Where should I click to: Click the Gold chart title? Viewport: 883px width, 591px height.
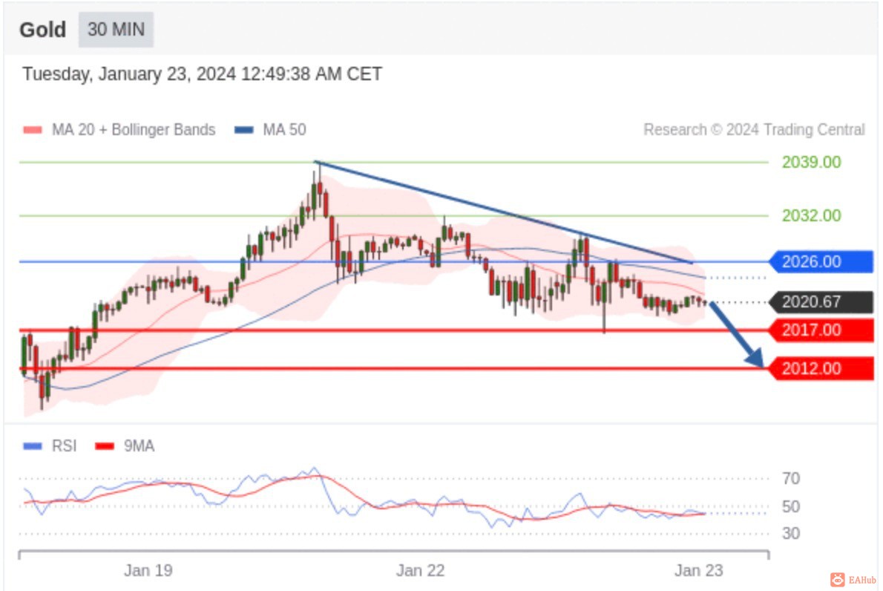click(43, 29)
